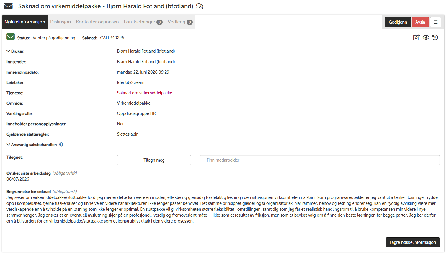Click the Slettes aldri value

tap(128, 134)
